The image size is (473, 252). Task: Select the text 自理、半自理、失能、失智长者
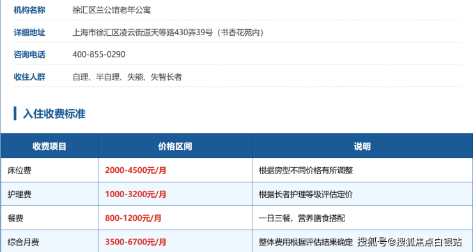(x=127, y=77)
